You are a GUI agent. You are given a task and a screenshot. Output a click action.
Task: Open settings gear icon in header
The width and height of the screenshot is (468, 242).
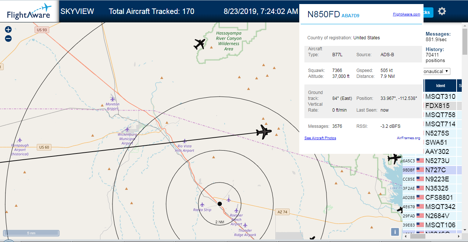coord(442,11)
